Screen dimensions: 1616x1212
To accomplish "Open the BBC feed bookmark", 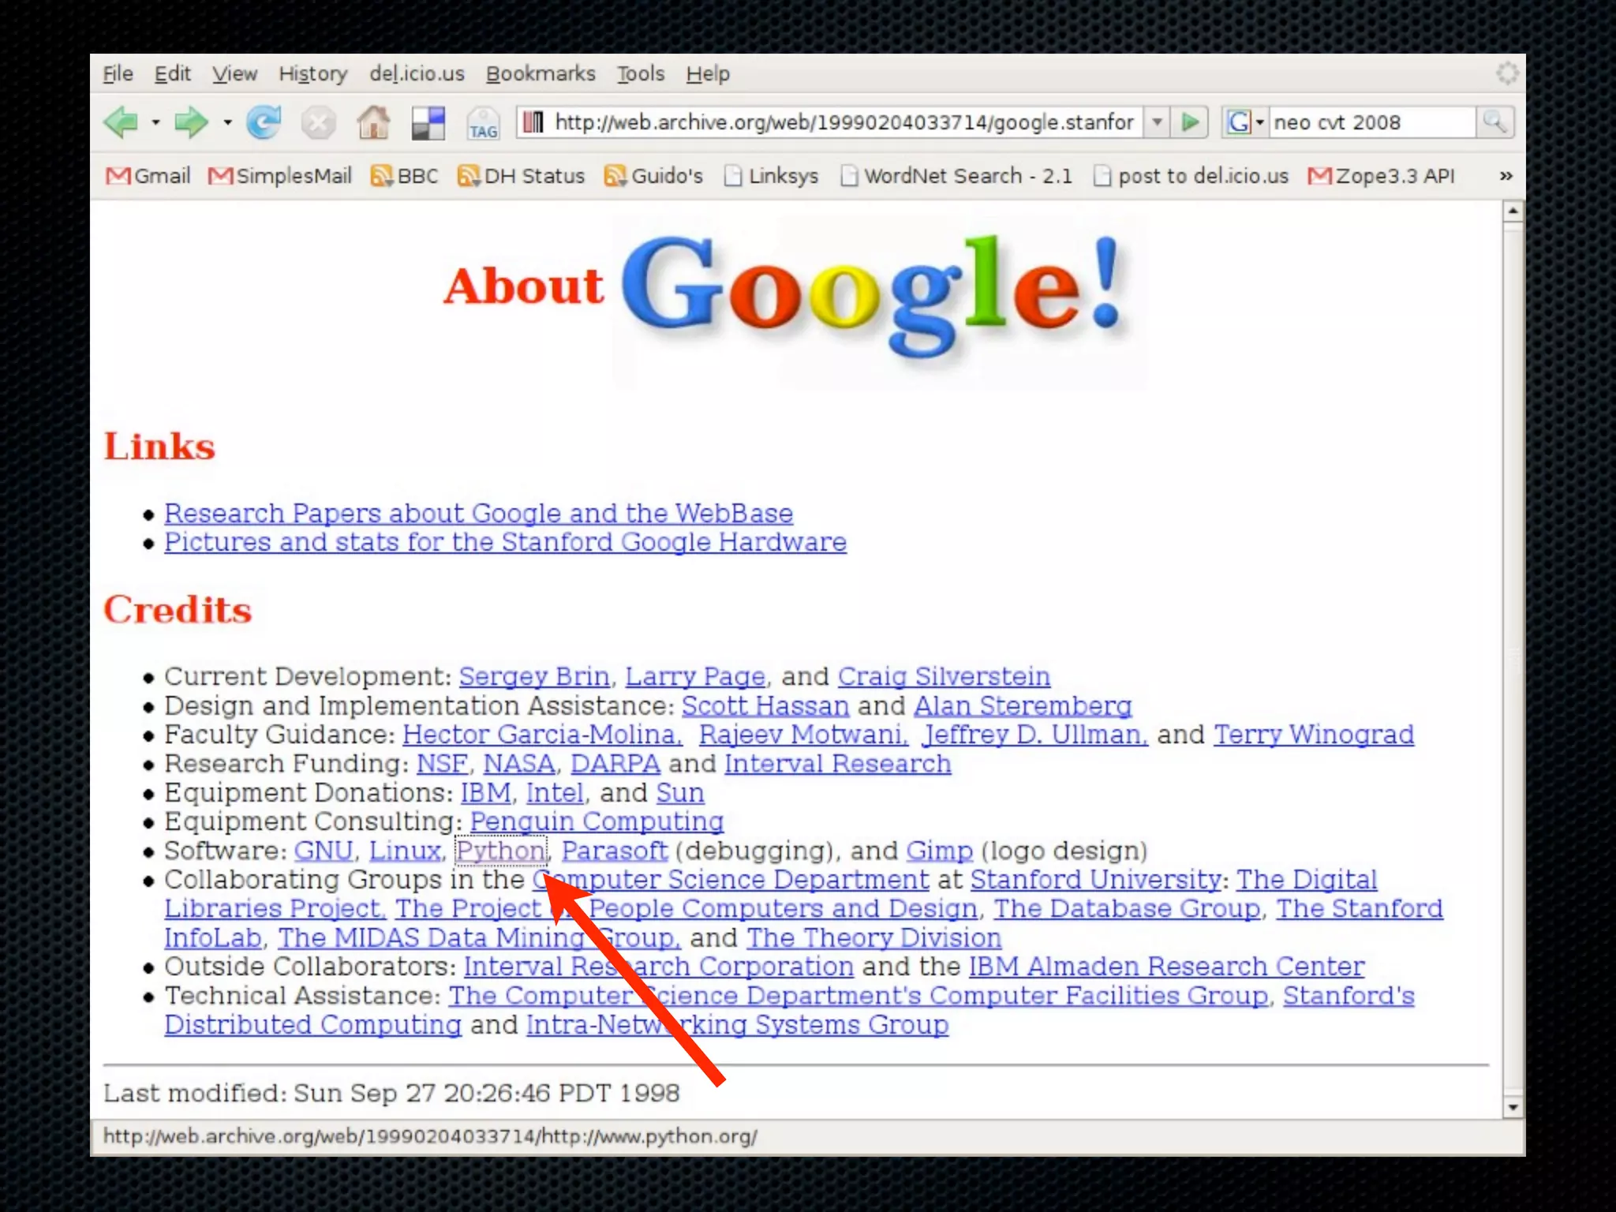I will click(x=405, y=176).
